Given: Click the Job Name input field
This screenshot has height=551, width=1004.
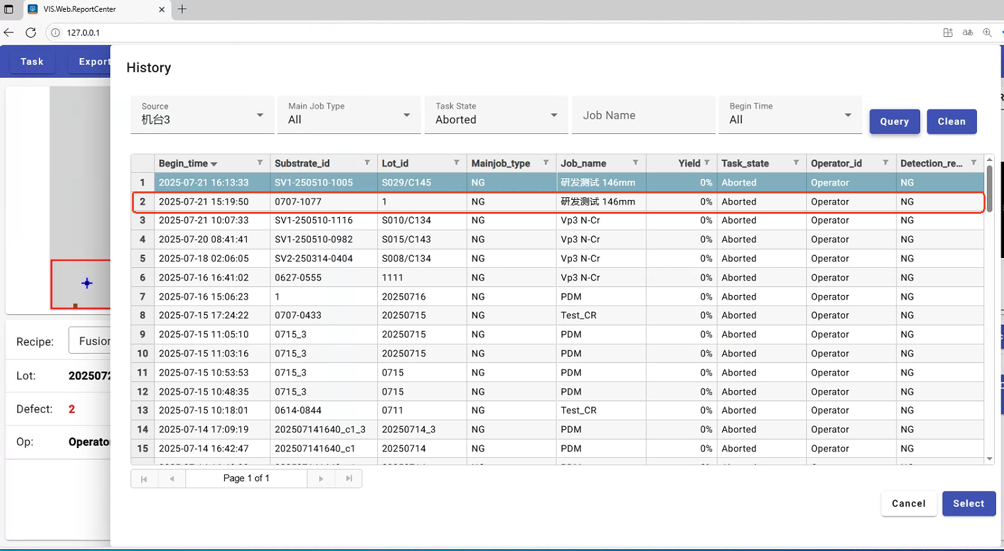Looking at the screenshot, I should tap(643, 115).
